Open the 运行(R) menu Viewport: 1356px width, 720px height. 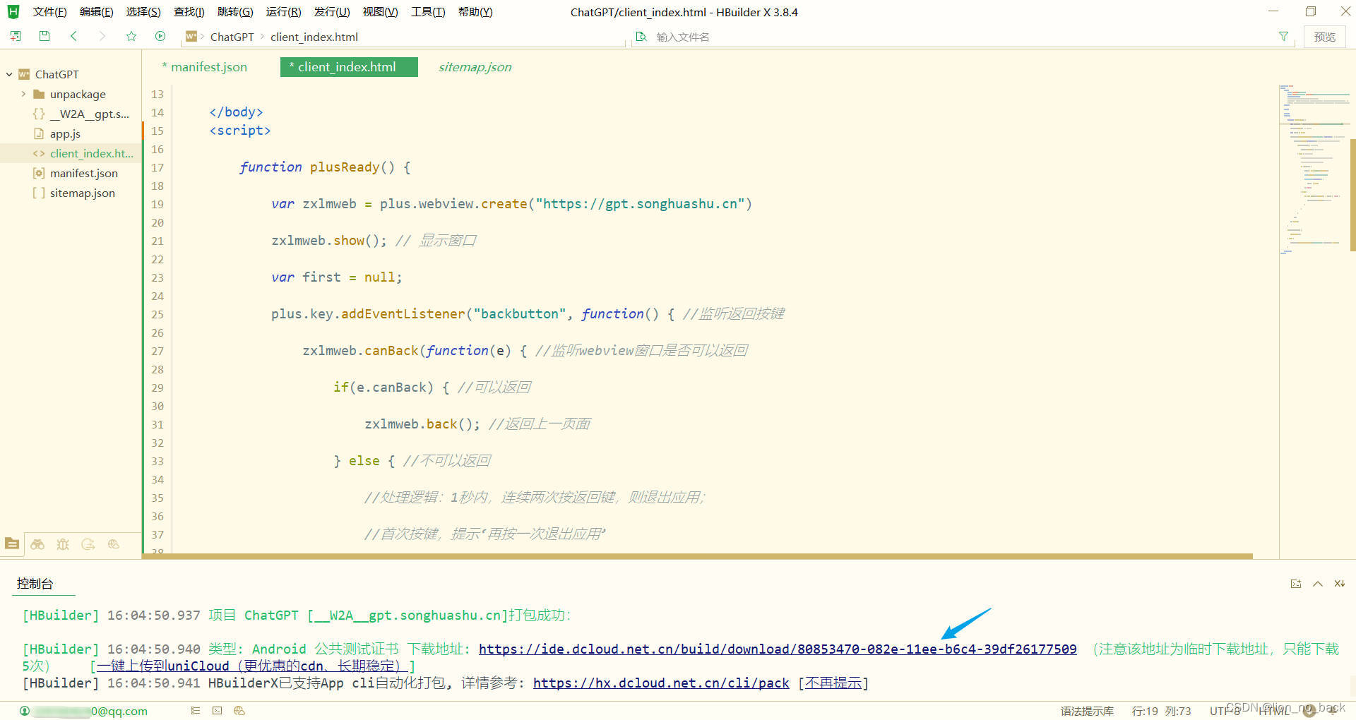(x=283, y=12)
